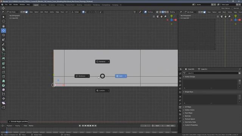
Task: Enable face select mode
Action: [x=26, y=12]
